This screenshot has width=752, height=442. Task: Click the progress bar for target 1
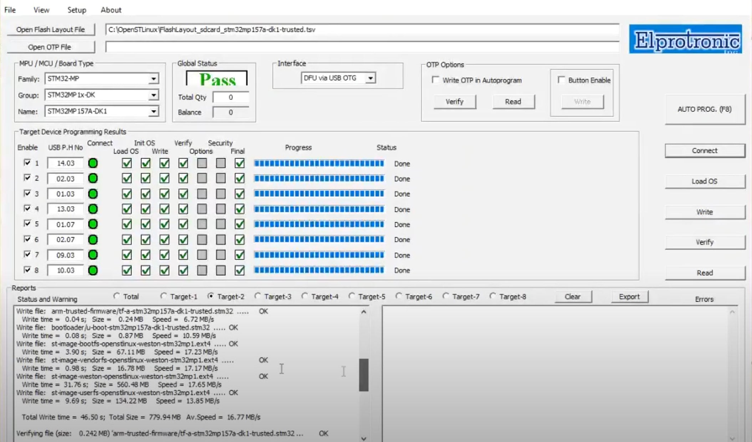(318, 163)
